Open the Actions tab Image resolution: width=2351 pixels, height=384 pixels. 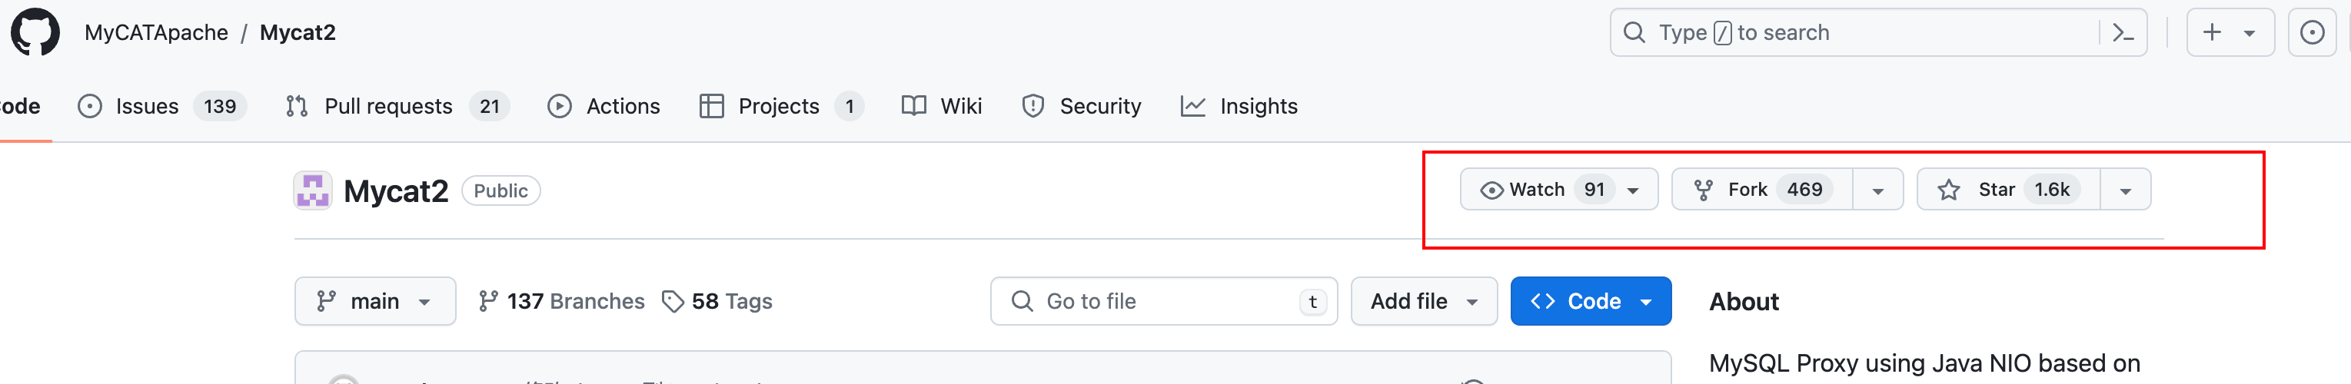coord(604,107)
